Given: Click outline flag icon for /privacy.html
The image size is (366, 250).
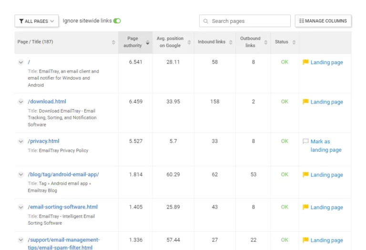Looking at the screenshot, I should click(305, 141).
